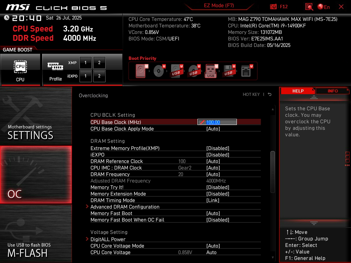Open the BIOS search magnifier icon
This screenshot has width=351, height=263.
click(x=309, y=7)
